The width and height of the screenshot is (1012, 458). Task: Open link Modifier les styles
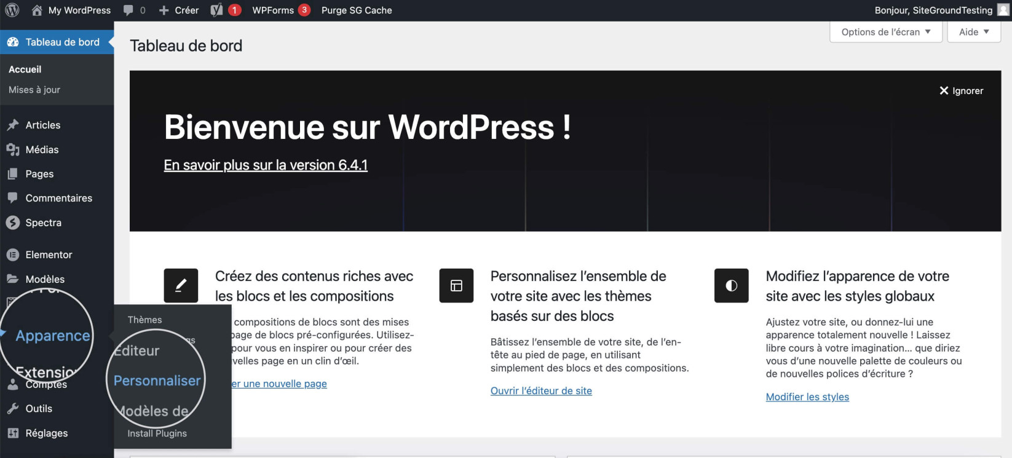point(807,397)
